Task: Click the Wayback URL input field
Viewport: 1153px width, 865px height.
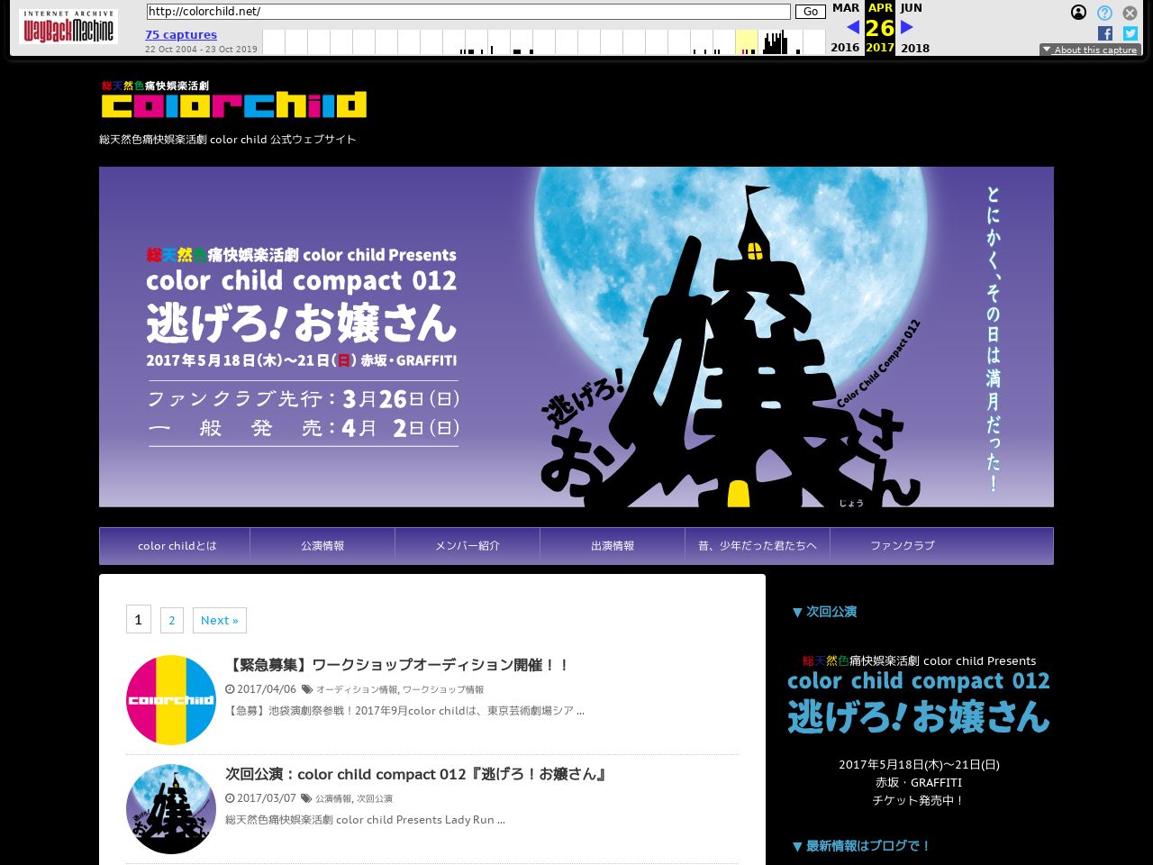Action: pos(468,12)
